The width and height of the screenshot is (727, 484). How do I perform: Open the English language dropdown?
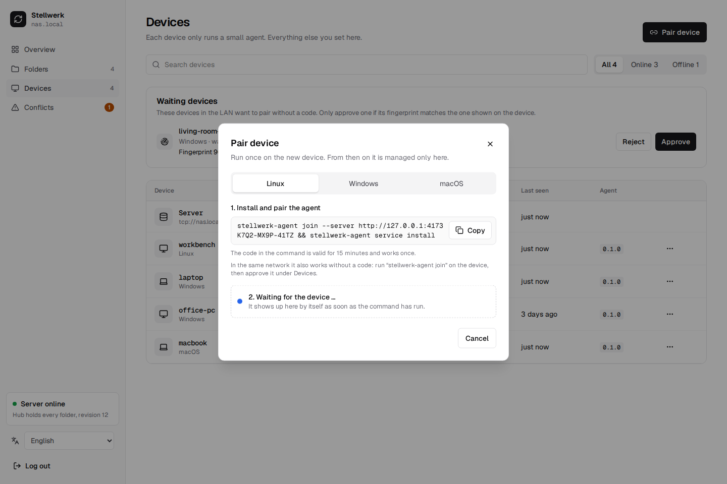click(x=69, y=441)
